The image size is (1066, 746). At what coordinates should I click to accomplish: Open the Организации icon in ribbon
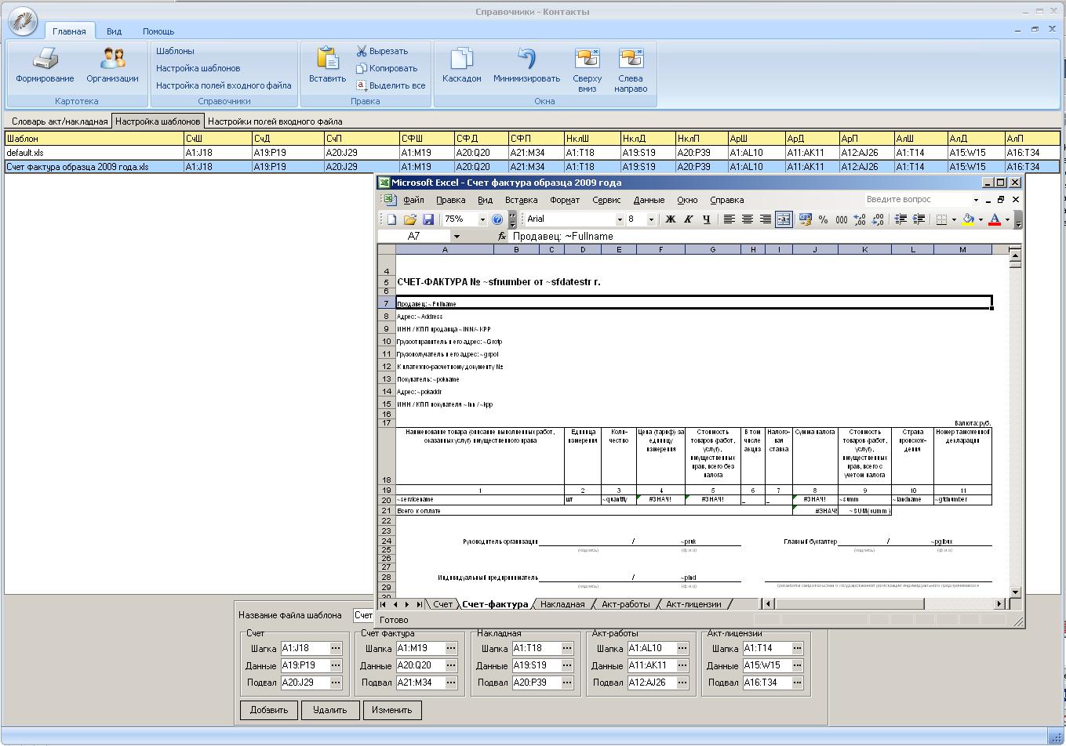(112, 59)
